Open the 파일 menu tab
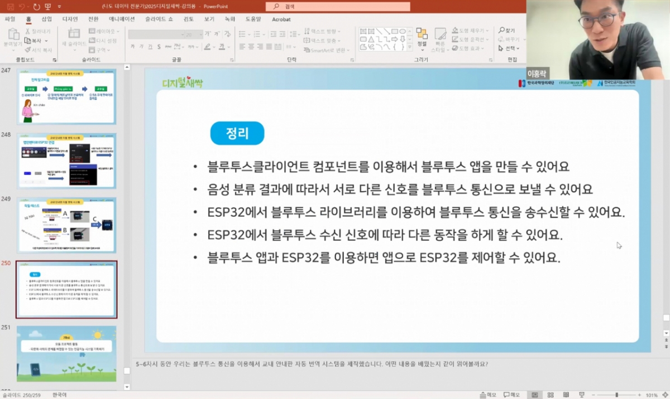This screenshot has width=670, height=399. point(10,19)
